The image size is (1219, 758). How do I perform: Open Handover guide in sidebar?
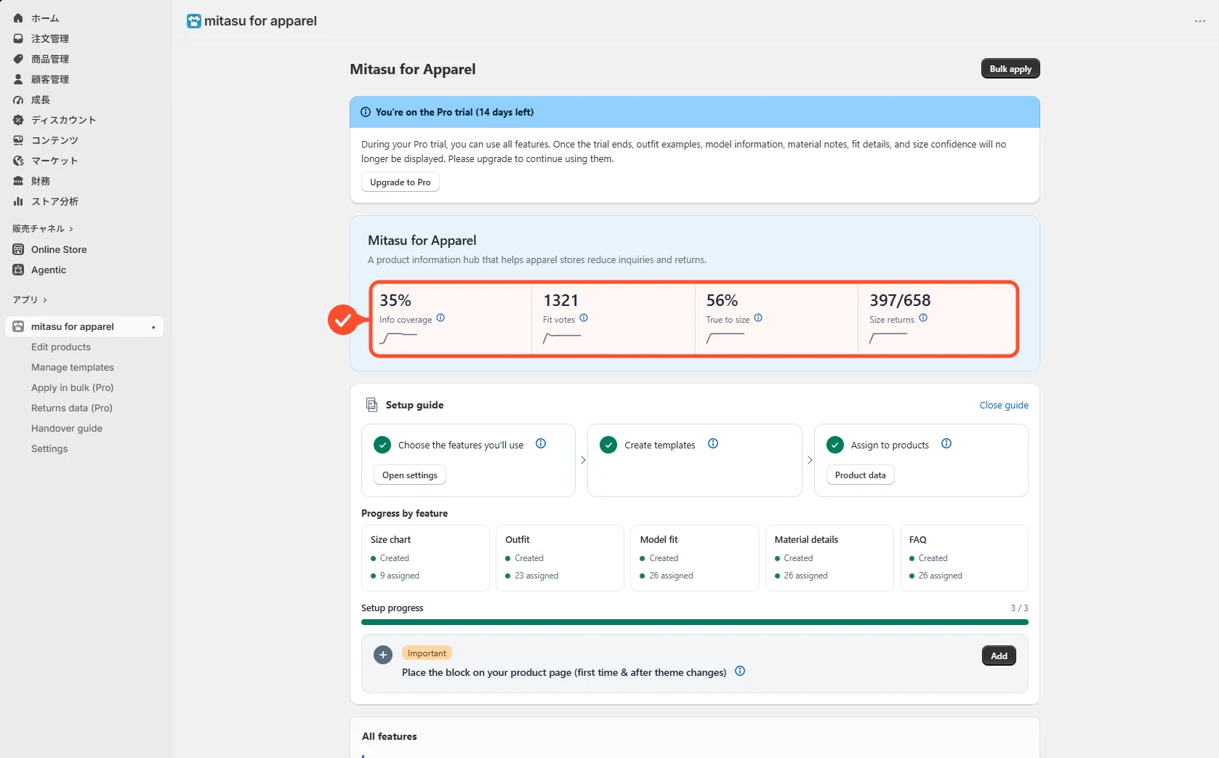pos(67,429)
